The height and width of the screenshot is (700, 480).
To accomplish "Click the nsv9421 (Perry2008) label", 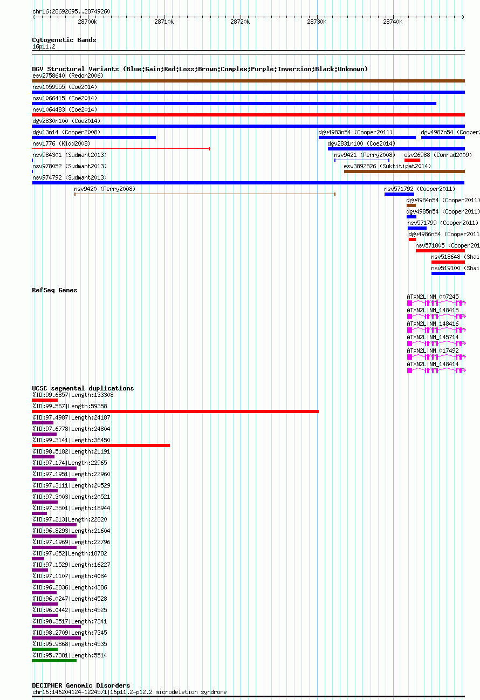I will [365, 155].
